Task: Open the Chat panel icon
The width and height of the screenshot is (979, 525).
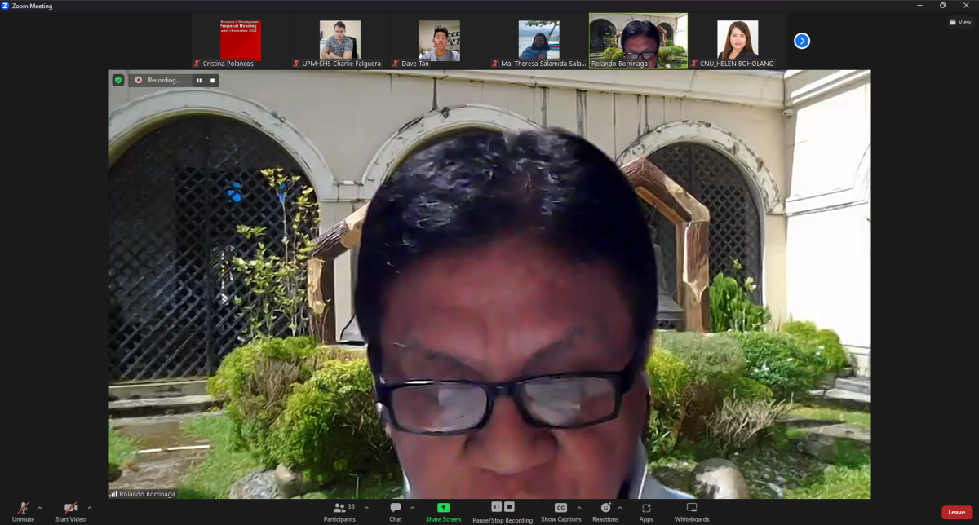Action: (396, 507)
